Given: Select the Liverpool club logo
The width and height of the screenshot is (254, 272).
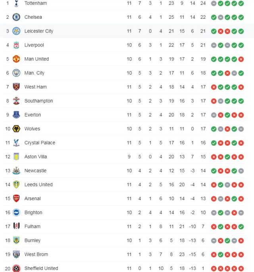Looking at the screenshot, I should point(16,45).
